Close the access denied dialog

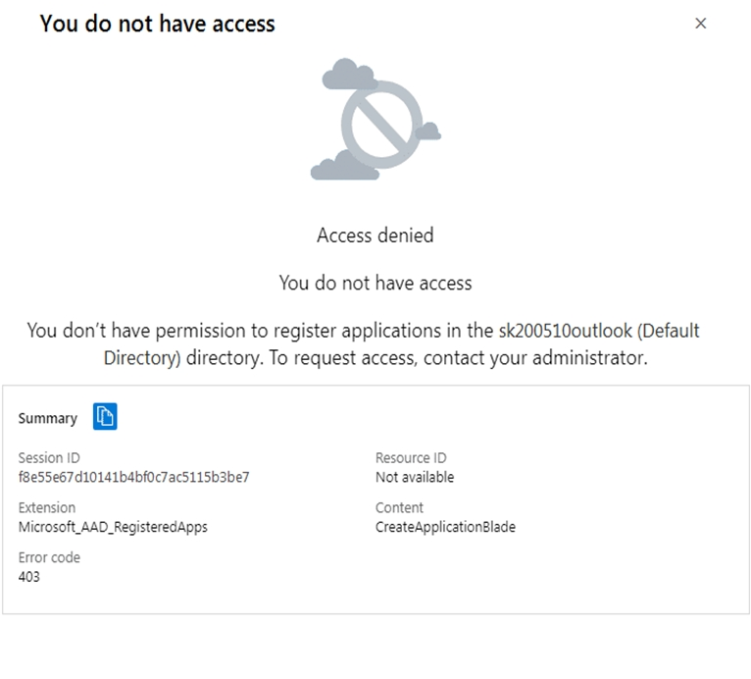pyautogui.click(x=700, y=24)
